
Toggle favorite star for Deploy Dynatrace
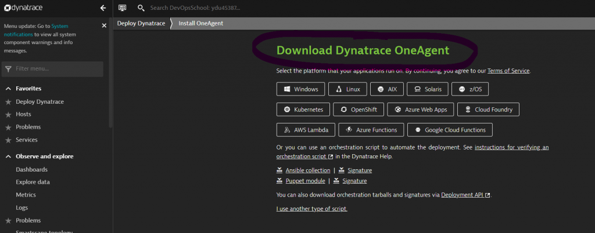[8, 101]
